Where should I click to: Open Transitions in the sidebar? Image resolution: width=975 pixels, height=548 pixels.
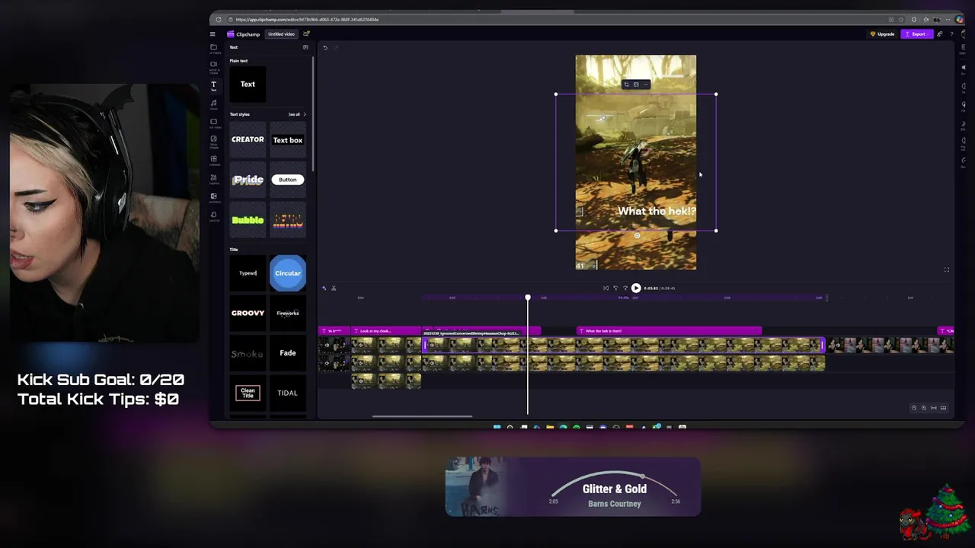(x=214, y=198)
